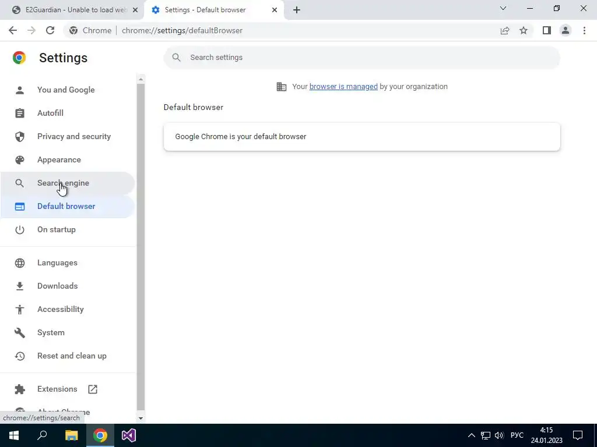Open the notification center icon
Image resolution: width=597 pixels, height=447 pixels.
578,435
